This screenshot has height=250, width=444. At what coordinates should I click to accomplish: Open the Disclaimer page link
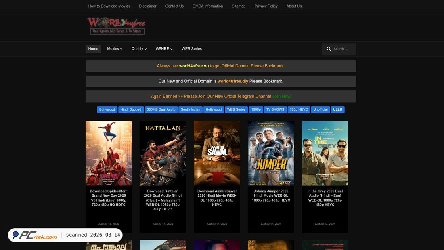coord(147,6)
